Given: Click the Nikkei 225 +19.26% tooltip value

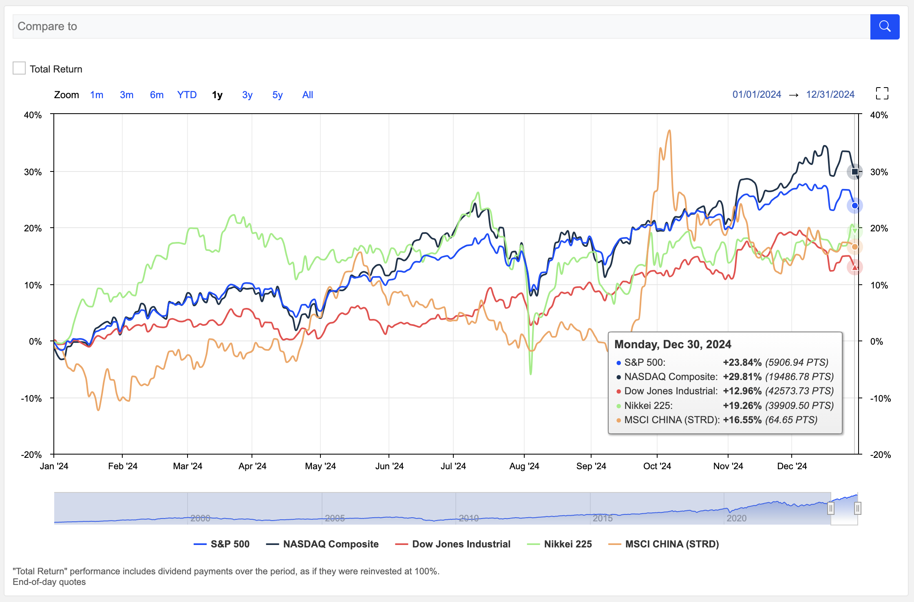Looking at the screenshot, I should (x=742, y=406).
